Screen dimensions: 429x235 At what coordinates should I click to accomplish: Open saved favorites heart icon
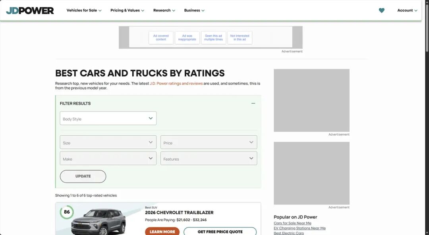[381, 10]
